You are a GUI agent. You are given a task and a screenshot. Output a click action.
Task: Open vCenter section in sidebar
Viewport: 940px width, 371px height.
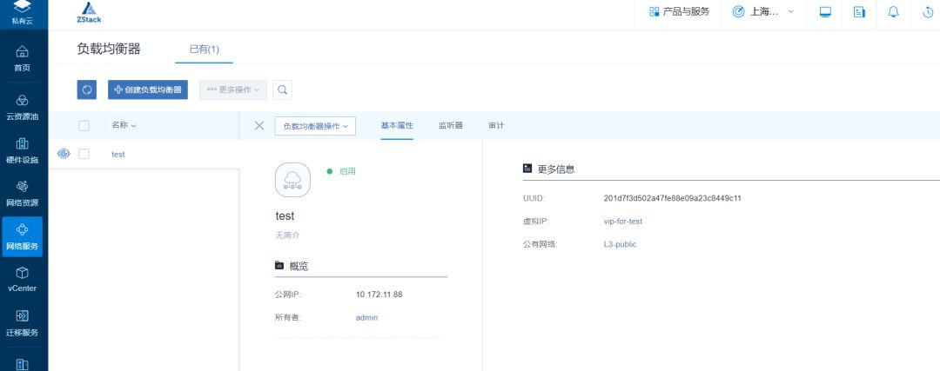point(22,280)
